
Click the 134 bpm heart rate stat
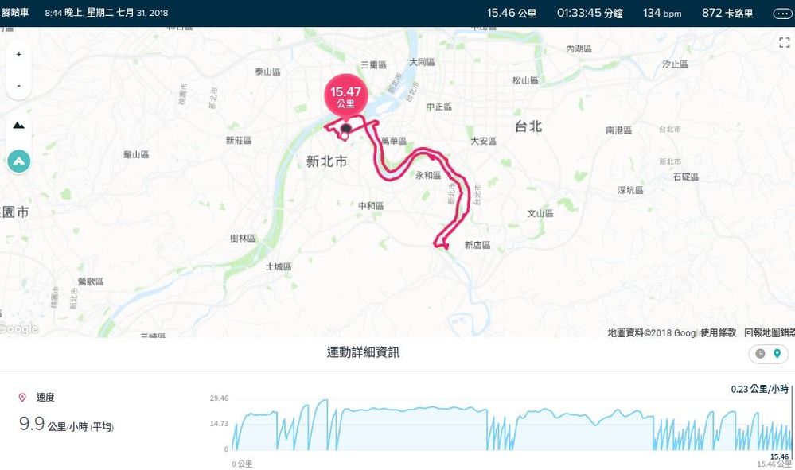pyautogui.click(x=662, y=14)
